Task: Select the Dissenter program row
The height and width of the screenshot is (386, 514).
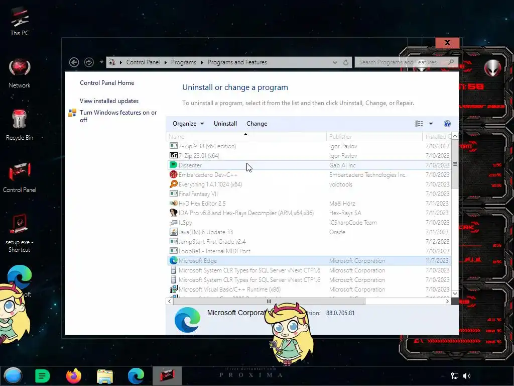Action: [x=309, y=165]
